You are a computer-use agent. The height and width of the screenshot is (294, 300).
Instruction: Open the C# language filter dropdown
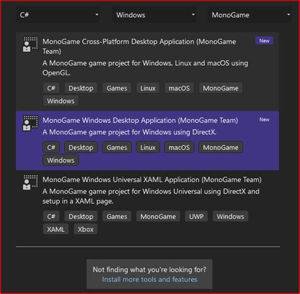coord(58,15)
